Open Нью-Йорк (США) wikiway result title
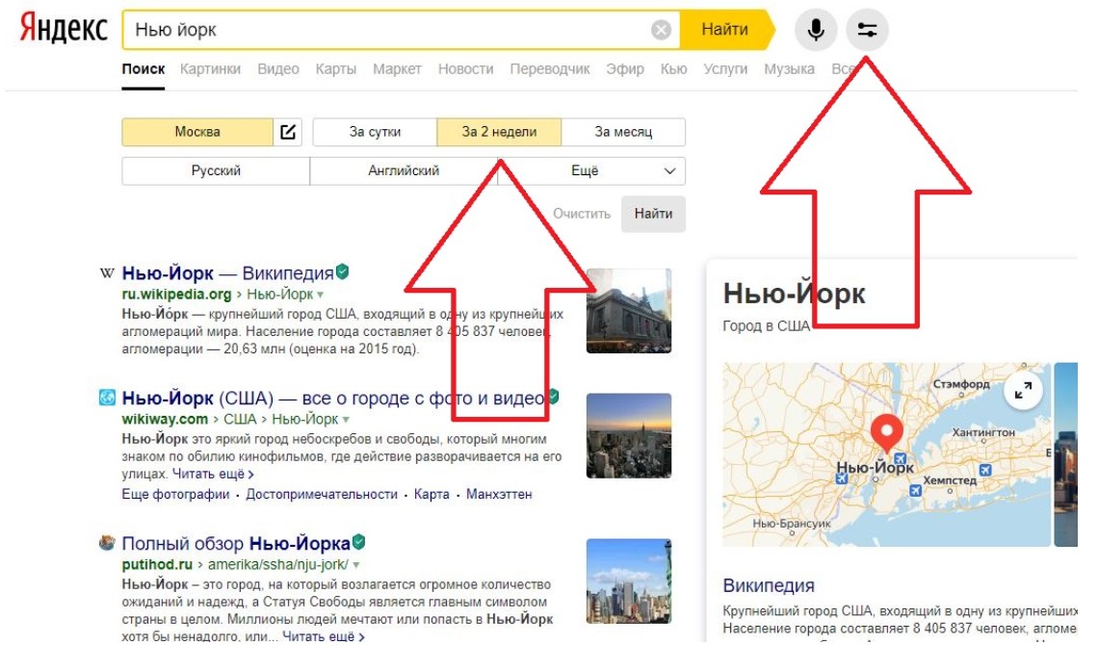The width and height of the screenshot is (1098, 645). [x=333, y=398]
